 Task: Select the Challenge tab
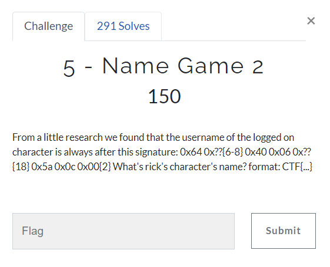(x=49, y=26)
